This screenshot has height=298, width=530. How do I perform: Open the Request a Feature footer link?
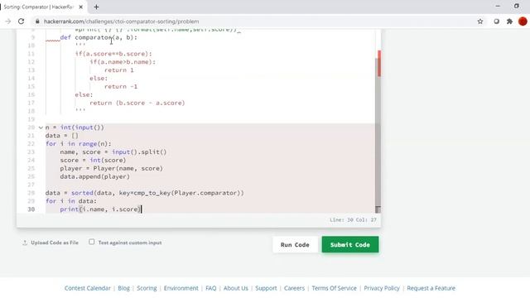(x=431, y=288)
